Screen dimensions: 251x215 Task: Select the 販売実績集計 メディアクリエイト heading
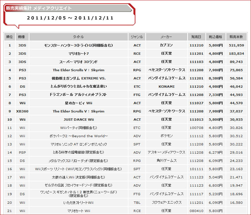click(39, 8)
